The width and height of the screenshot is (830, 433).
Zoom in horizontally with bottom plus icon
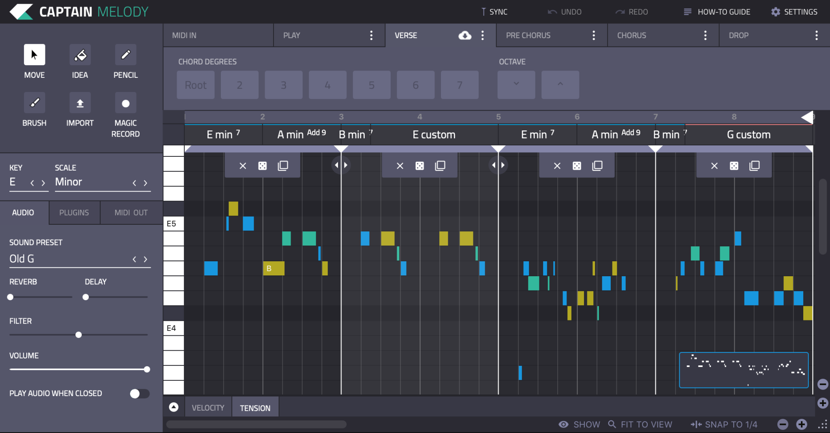pyautogui.click(x=802, y=424)
